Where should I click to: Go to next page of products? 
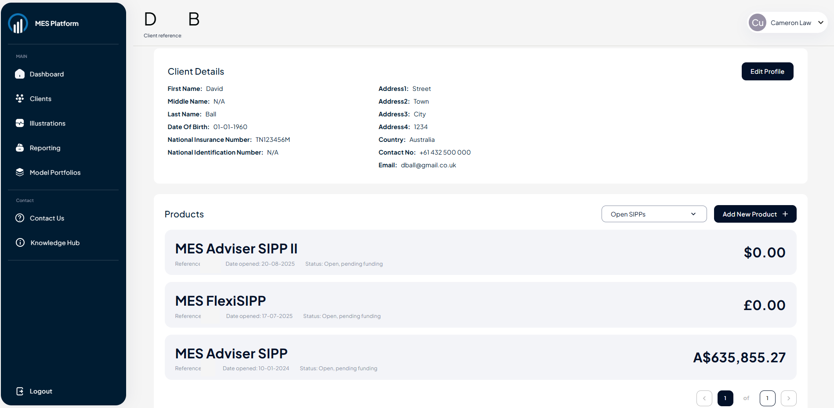(788, 398)
